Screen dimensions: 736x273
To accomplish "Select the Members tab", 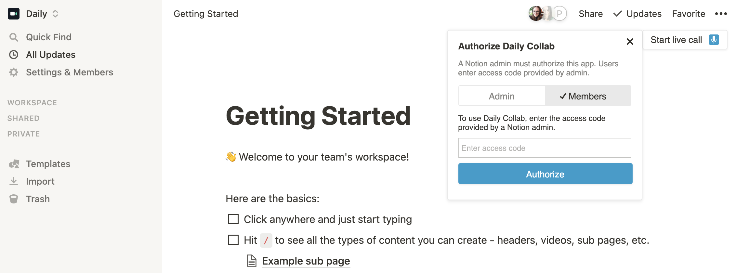I will point(588,96).
